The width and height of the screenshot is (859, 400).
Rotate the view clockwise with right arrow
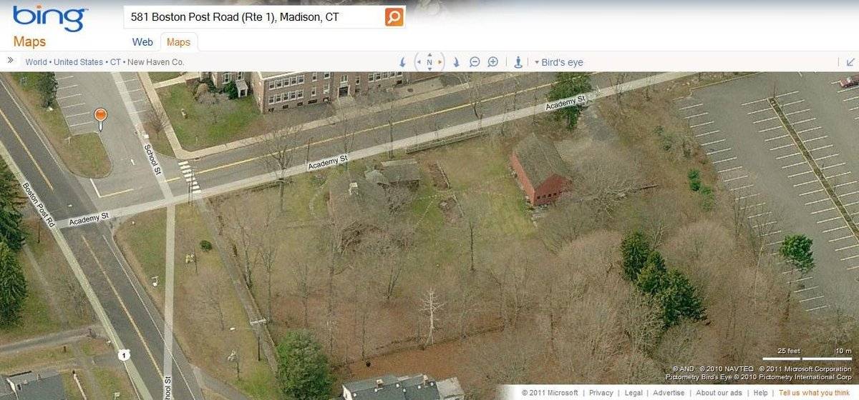456,62
